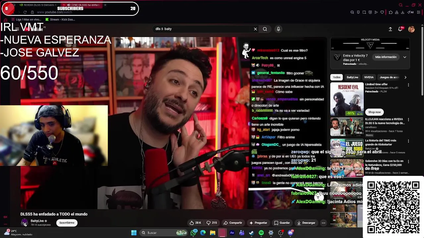Open WhatsApp from the taskbar

point(194,233)
